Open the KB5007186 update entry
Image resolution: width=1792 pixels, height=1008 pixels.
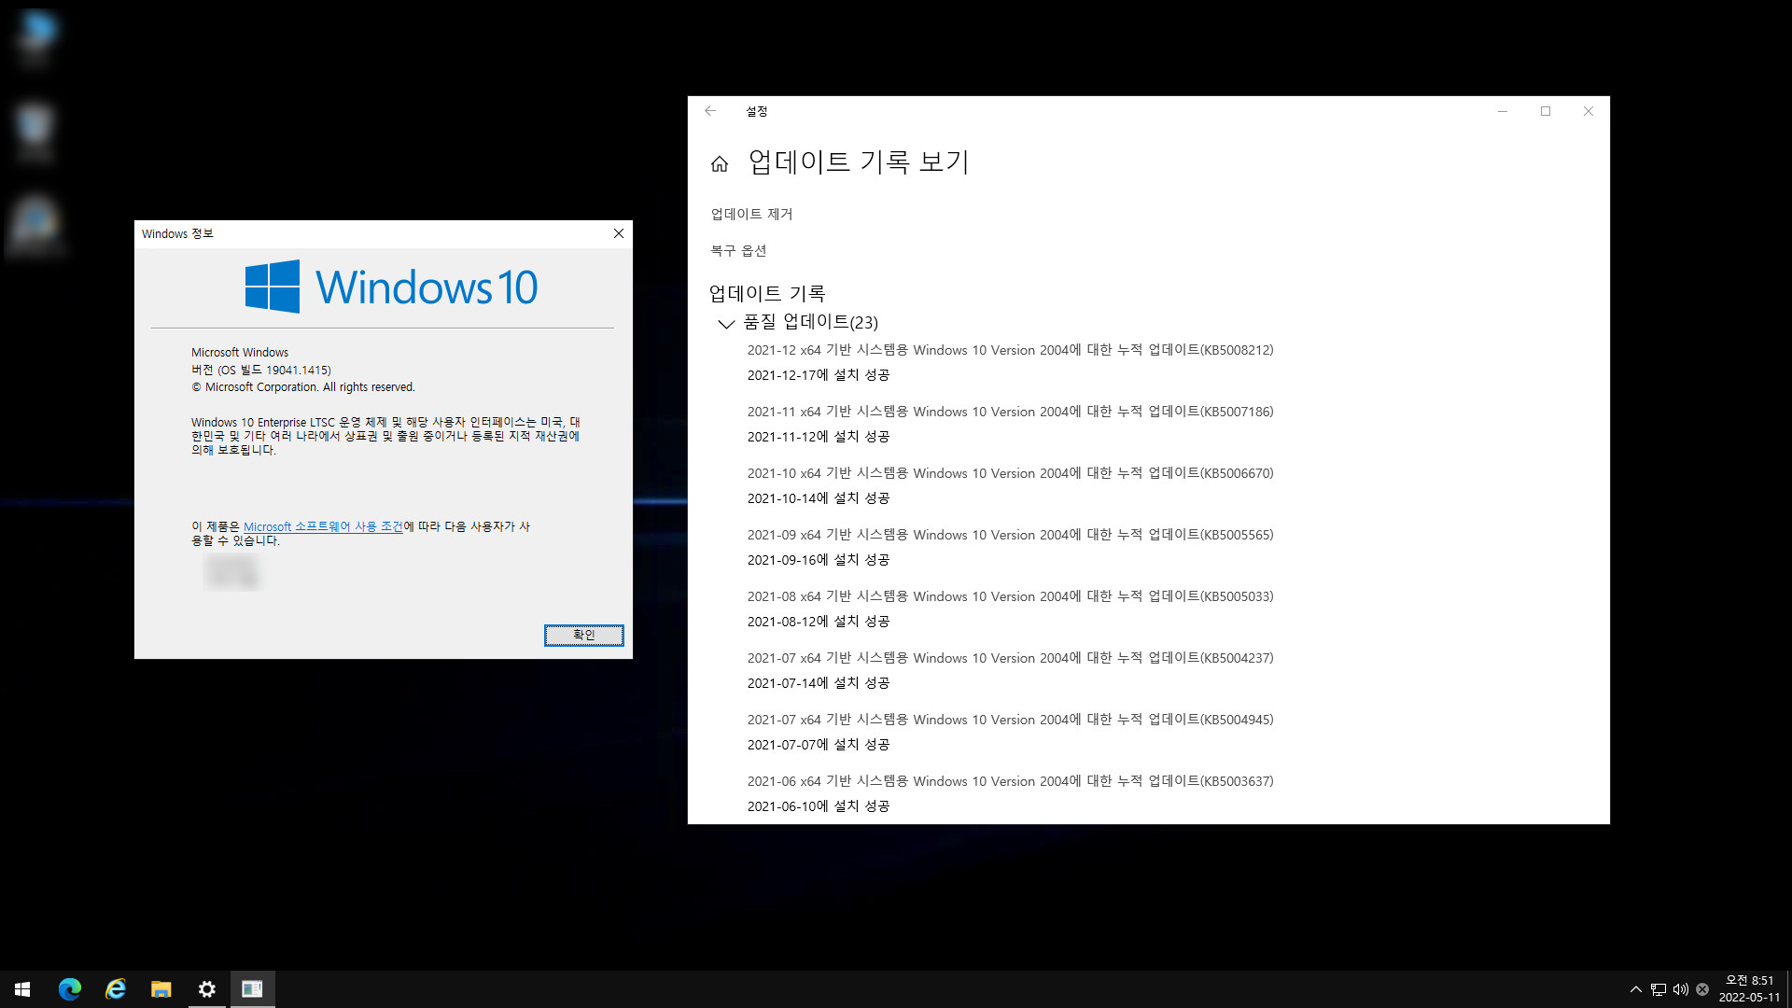(1010, 412)
